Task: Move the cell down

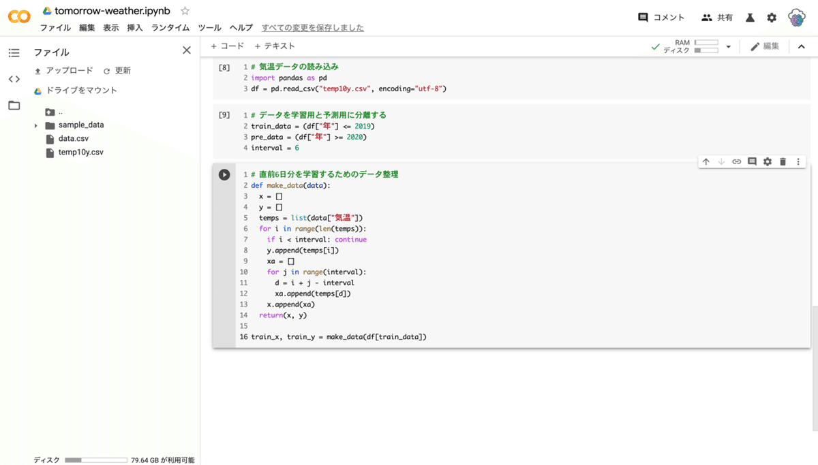Action: (721, 161)
